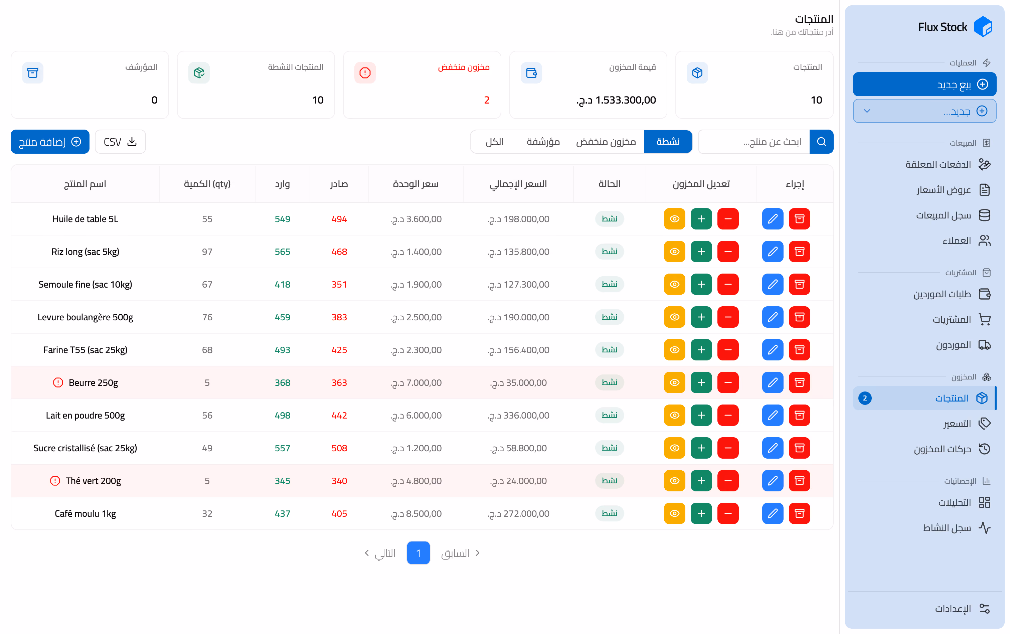This screenshot has width=1010, height=634.
Task: Go to the next page via التالي
Action: (380, 553)
